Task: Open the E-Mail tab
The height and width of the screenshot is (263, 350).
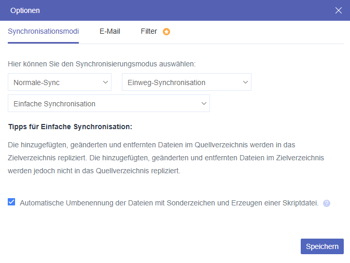Action: pyautogui.click(x=110, y=31)
